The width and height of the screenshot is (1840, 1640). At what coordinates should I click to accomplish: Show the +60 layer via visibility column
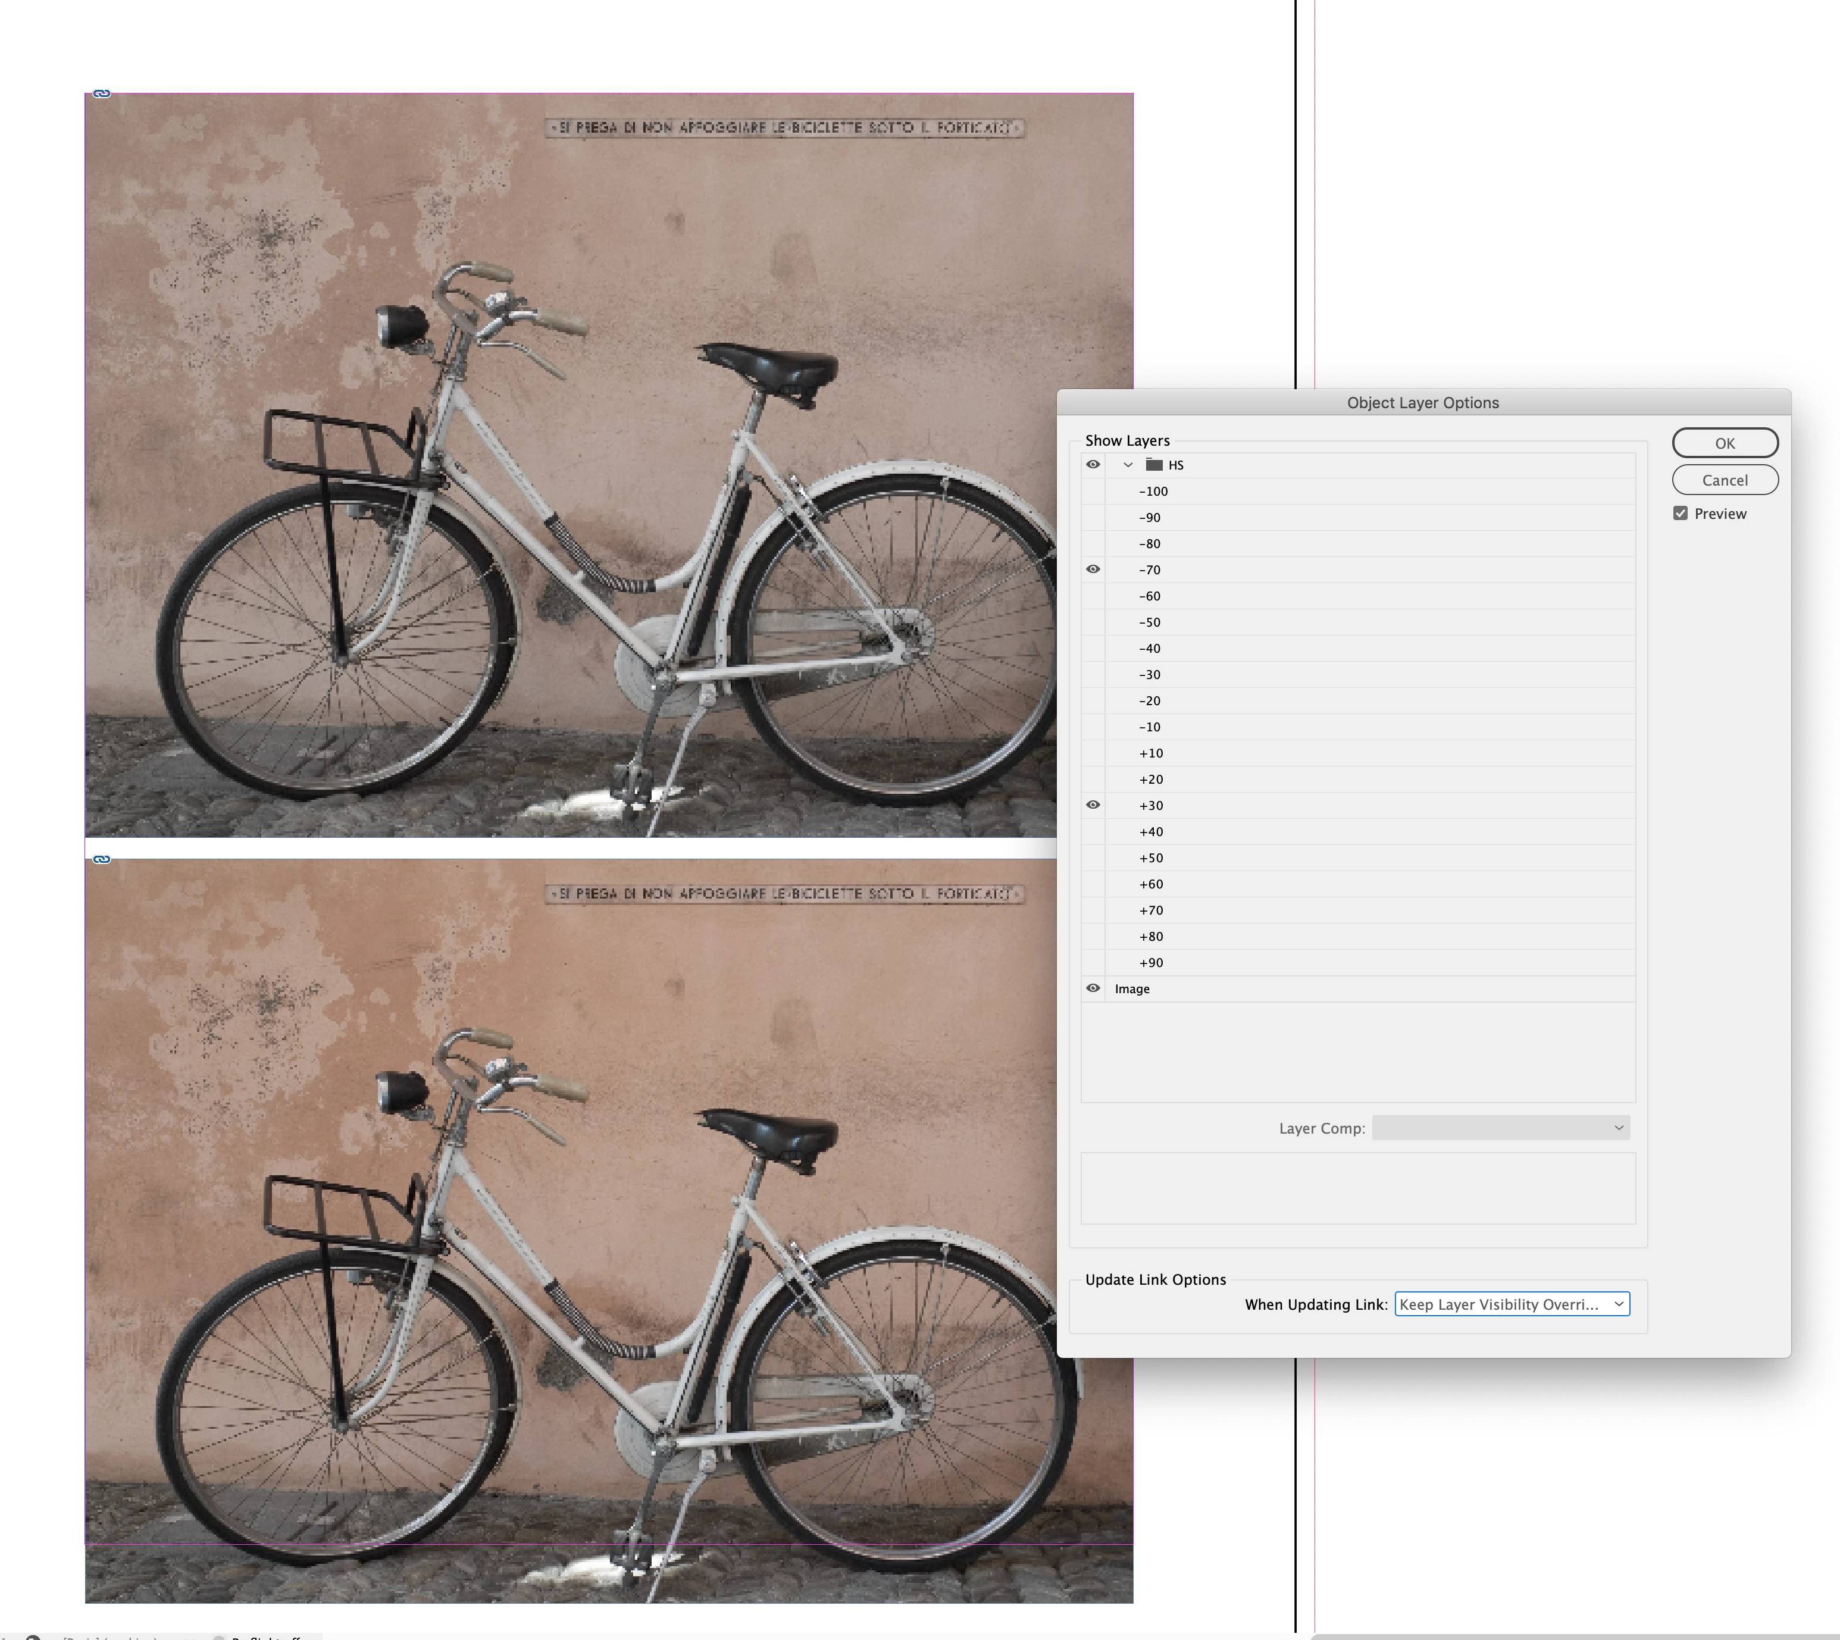pyautogui.click(x=1093, y=884)
